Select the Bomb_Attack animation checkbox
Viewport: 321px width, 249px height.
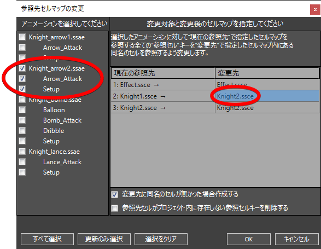pyautogui.click(x=22, y=120)
